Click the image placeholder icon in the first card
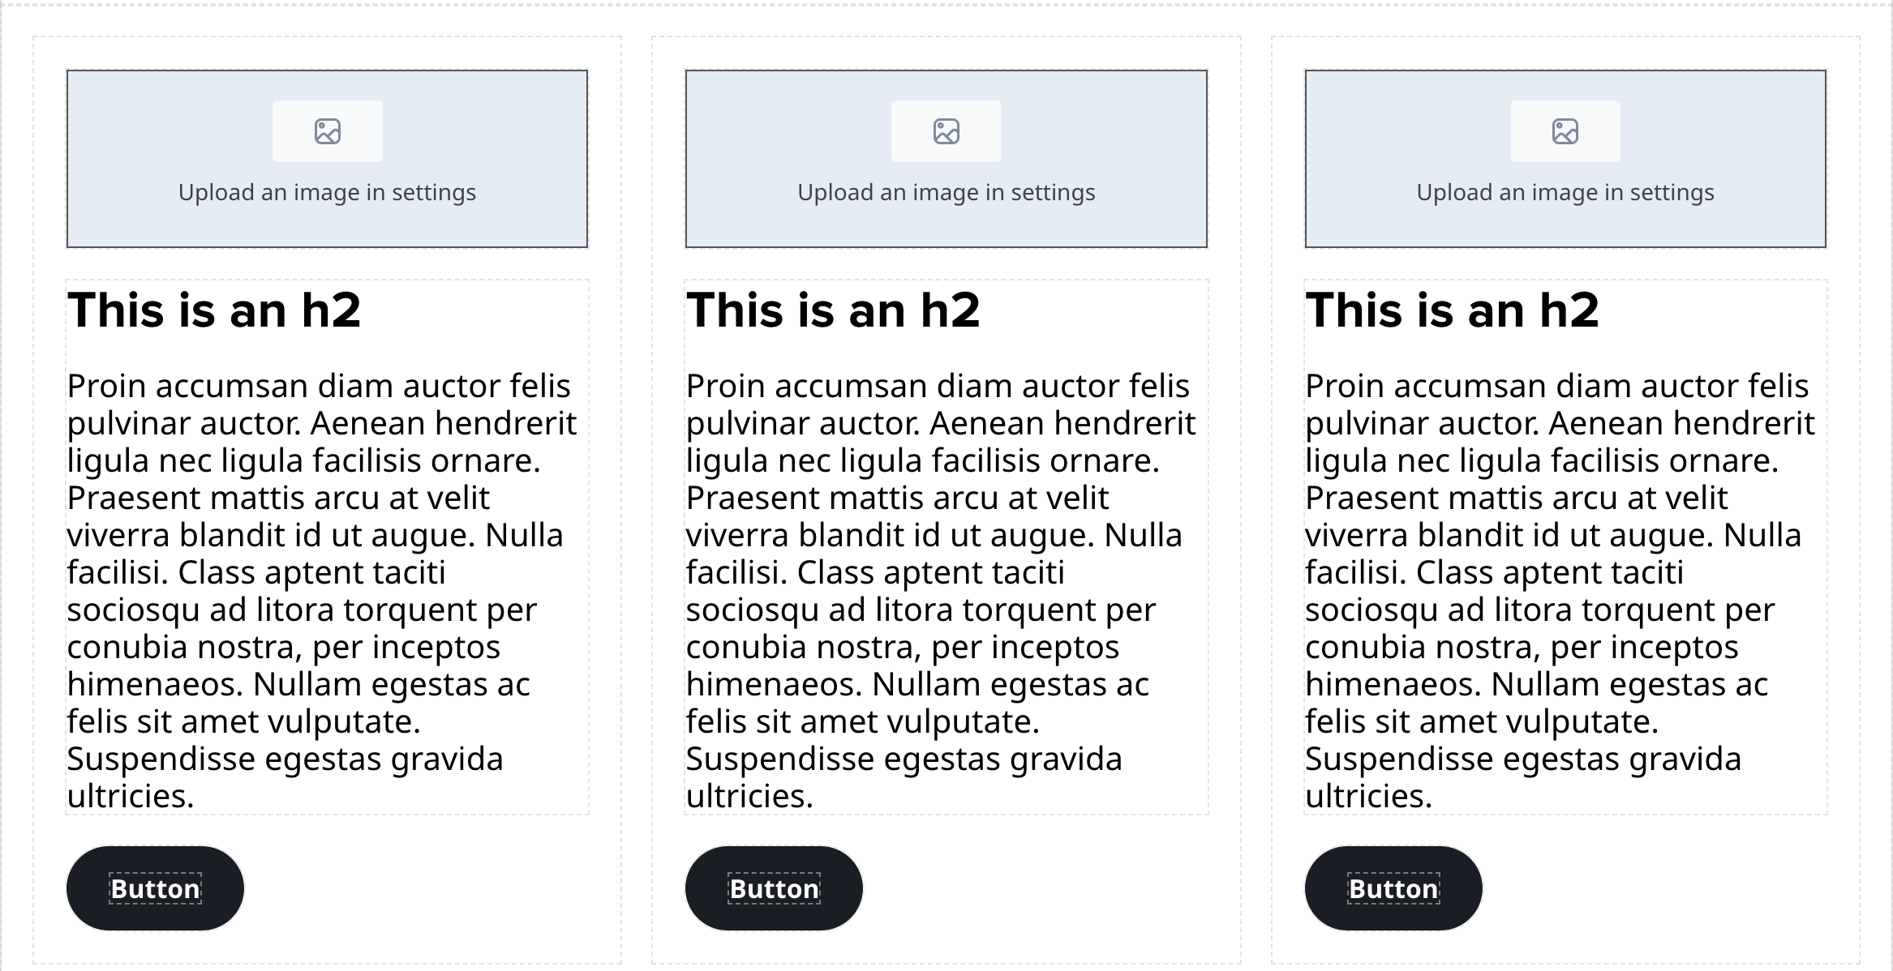 pos(326,130)
